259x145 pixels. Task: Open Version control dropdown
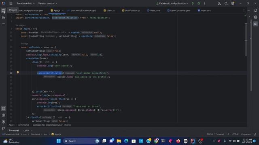48,4
